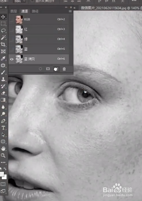Select the Path Selection tool
Viewport: 142px width, 201px height.
(x=3, y=135)
